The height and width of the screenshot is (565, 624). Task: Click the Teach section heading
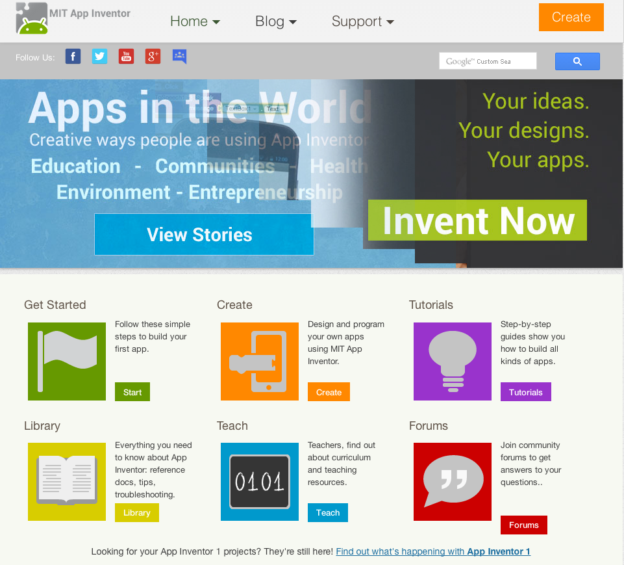click(x=232, y=426)
